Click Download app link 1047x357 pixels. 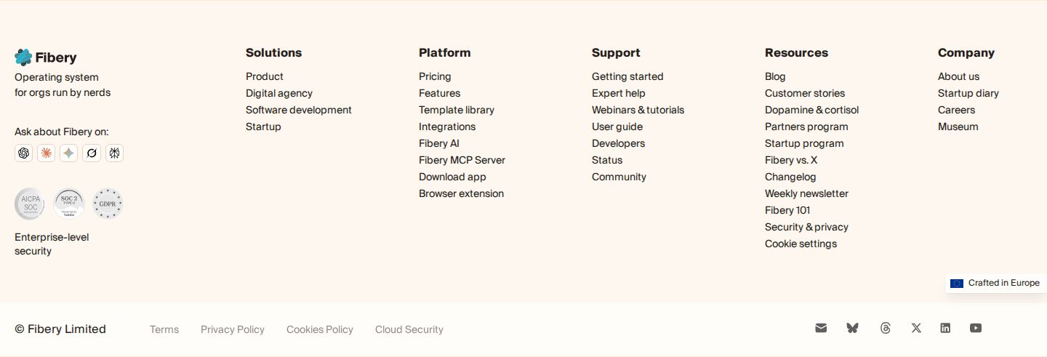tap(452, 177)
